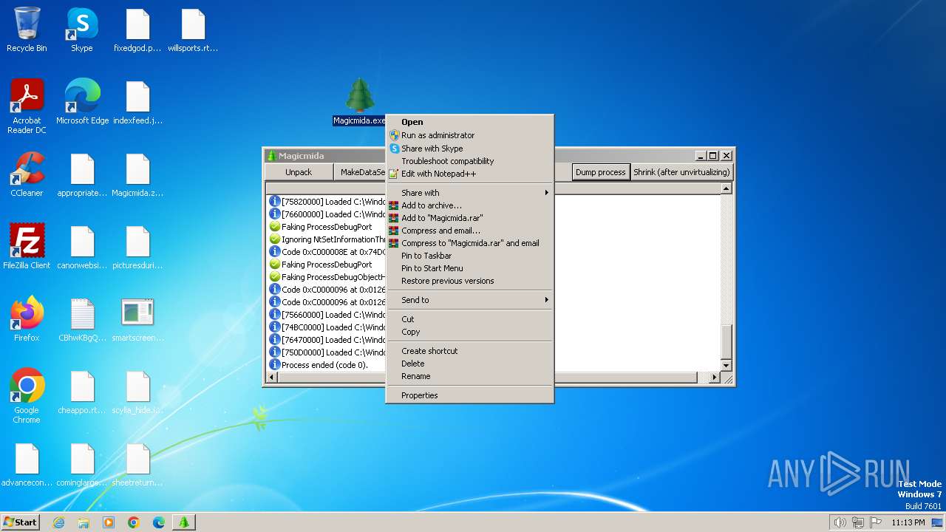Choose Copy in the context menu

(470, 332)
